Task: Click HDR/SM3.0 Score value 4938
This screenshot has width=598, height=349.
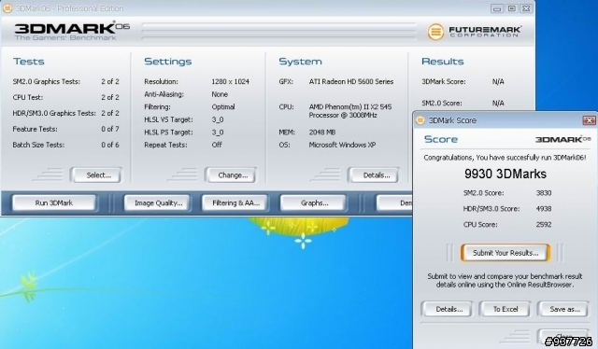Action: point(544,209)
